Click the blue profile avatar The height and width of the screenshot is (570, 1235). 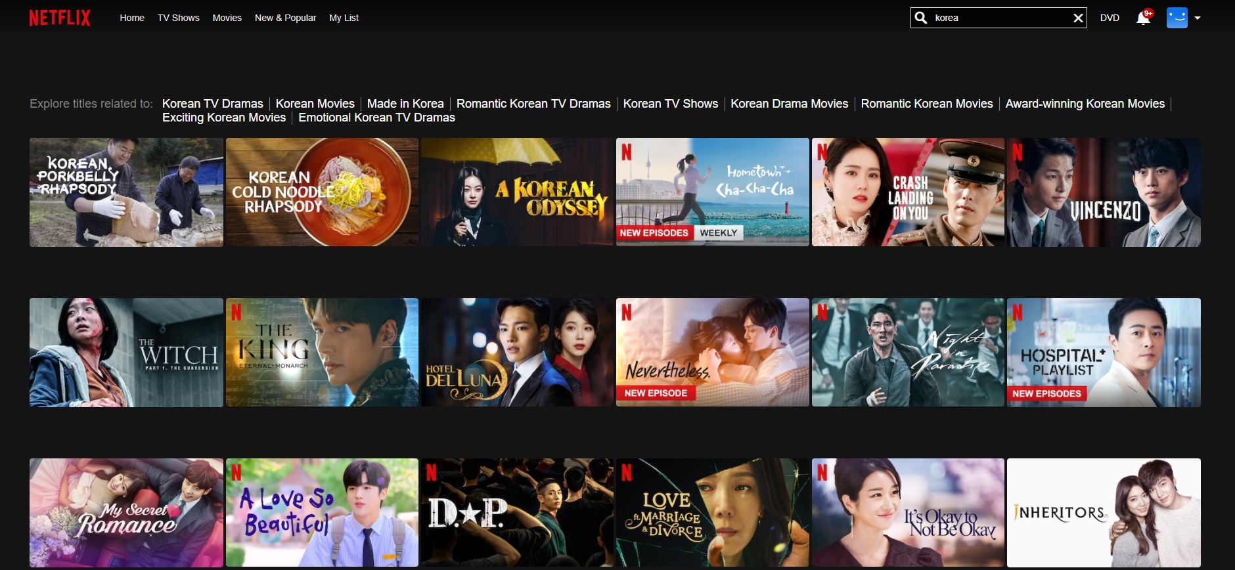point(1177,18)
